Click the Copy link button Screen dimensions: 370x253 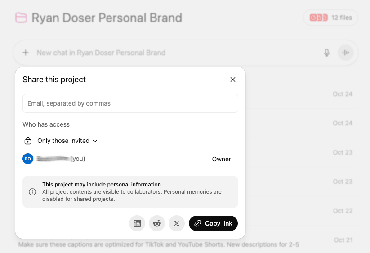pos(213,223)
